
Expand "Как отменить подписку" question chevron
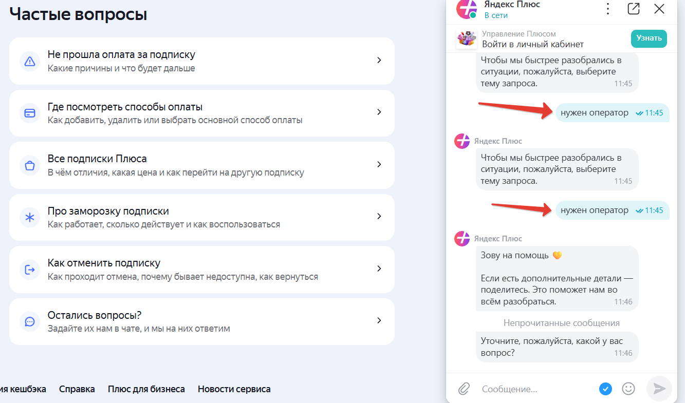[x=379, y=268]
